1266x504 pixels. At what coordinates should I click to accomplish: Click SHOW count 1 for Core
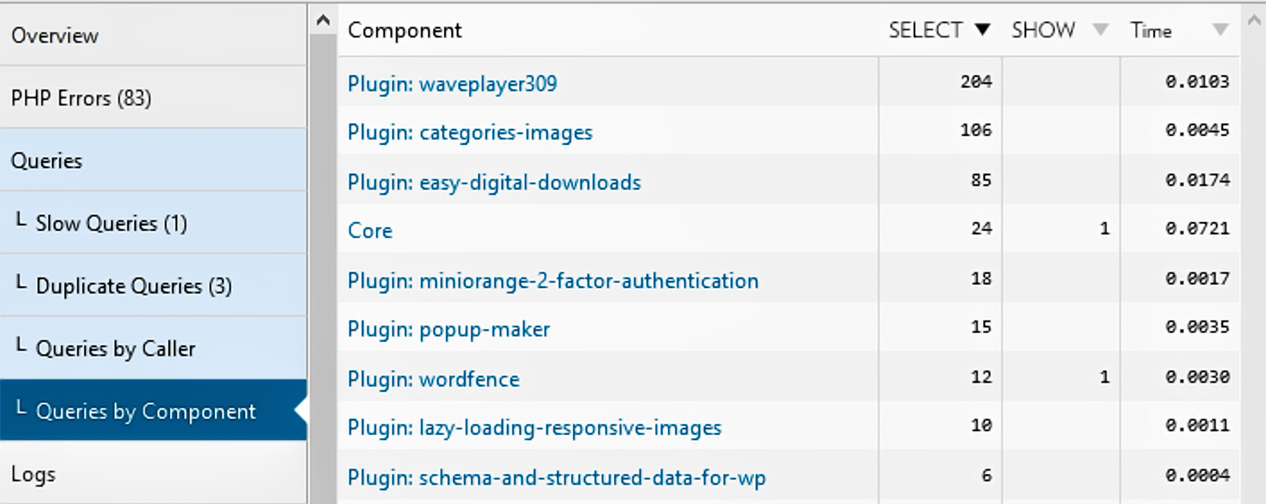tap(1105, 229)
